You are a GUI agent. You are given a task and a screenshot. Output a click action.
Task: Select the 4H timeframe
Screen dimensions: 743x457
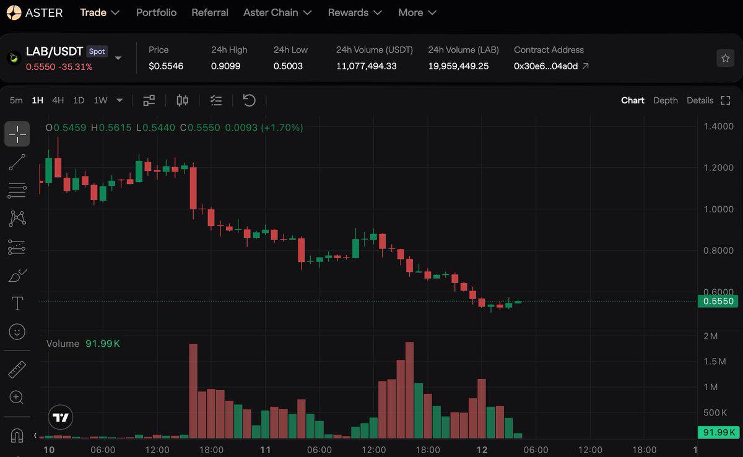pyautogui.click(x=58, y=100)
